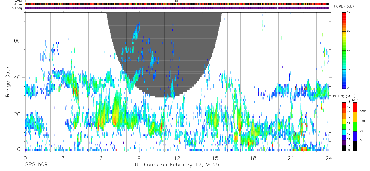Viewport: 370px width, 171px height.
Task: Click the 30 tick on power colorbar
Action: 349,31
